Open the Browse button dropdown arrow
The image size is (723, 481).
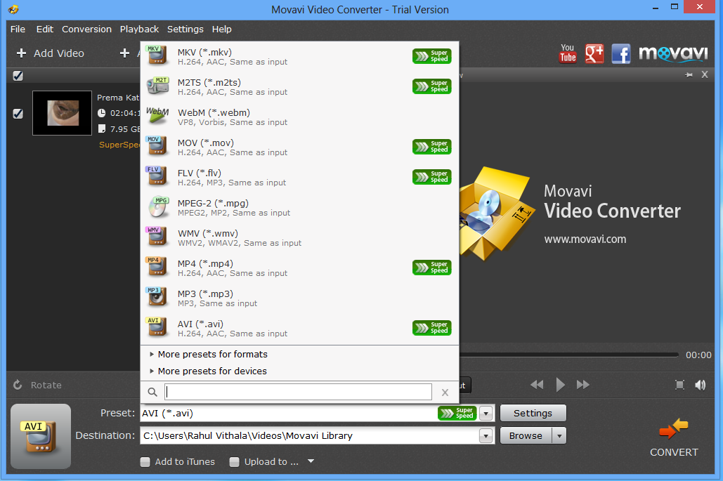coord(559,435)
